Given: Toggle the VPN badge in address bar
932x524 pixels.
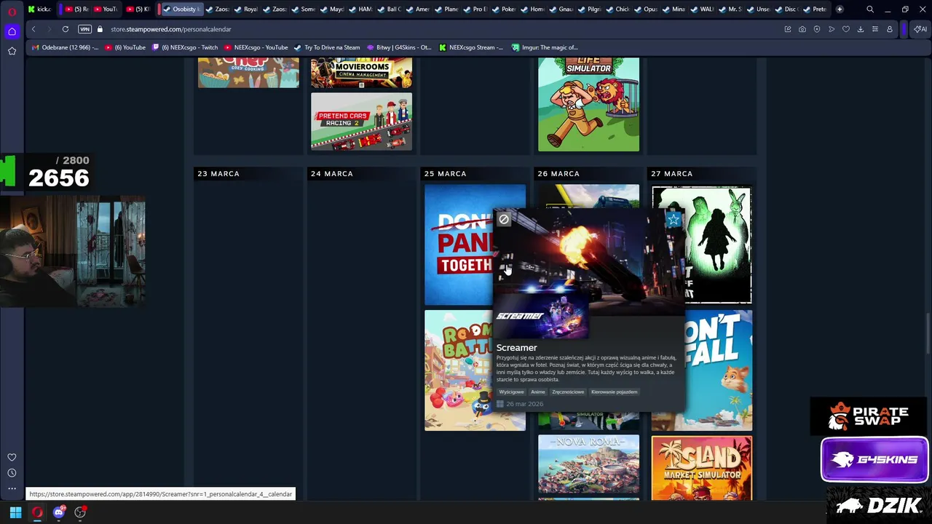Looking at the screenshot, I should coord(84,29).
